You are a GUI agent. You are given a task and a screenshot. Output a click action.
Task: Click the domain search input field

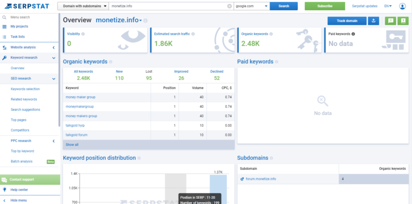168,6
